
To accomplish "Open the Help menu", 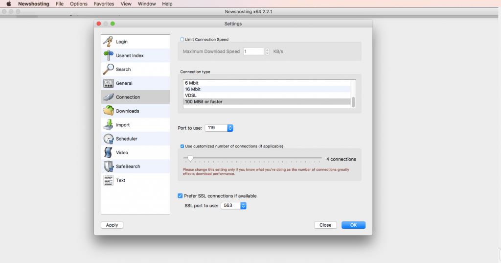I will [x=167, y=4].
